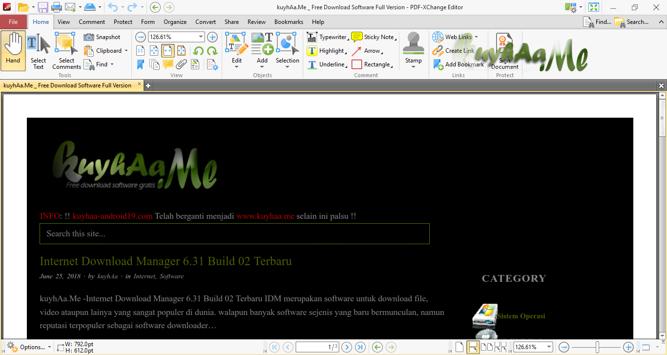
Task: Click the www.kuyhaa.me link
Action: click(265, 216)
